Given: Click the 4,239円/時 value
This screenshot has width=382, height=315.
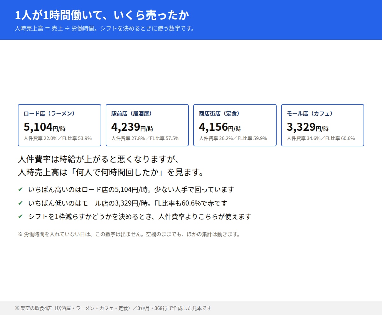Looking at the screenshot, I should point(132,127).
